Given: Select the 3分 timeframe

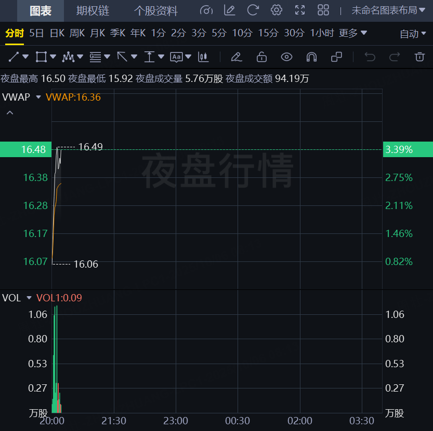Looking at the screenshot, I should (199, 33).
